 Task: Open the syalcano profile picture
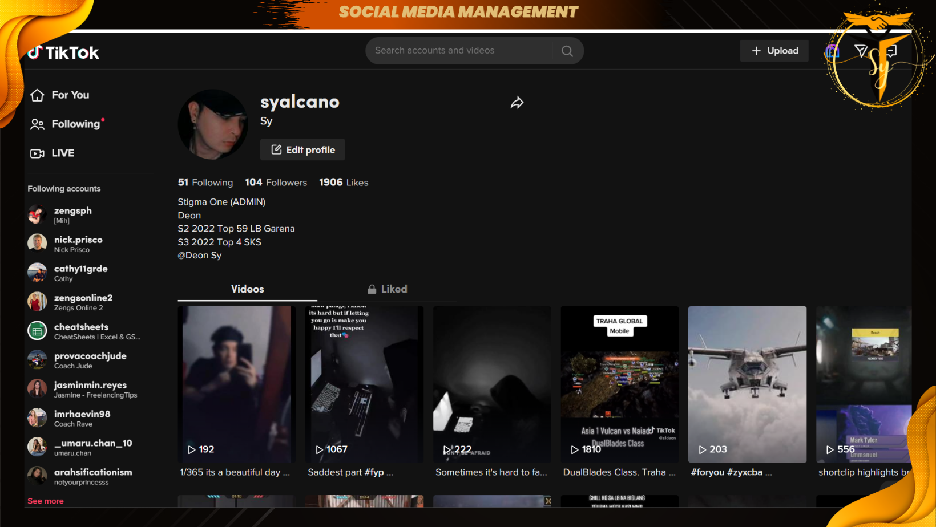click(x=213, y=124)
